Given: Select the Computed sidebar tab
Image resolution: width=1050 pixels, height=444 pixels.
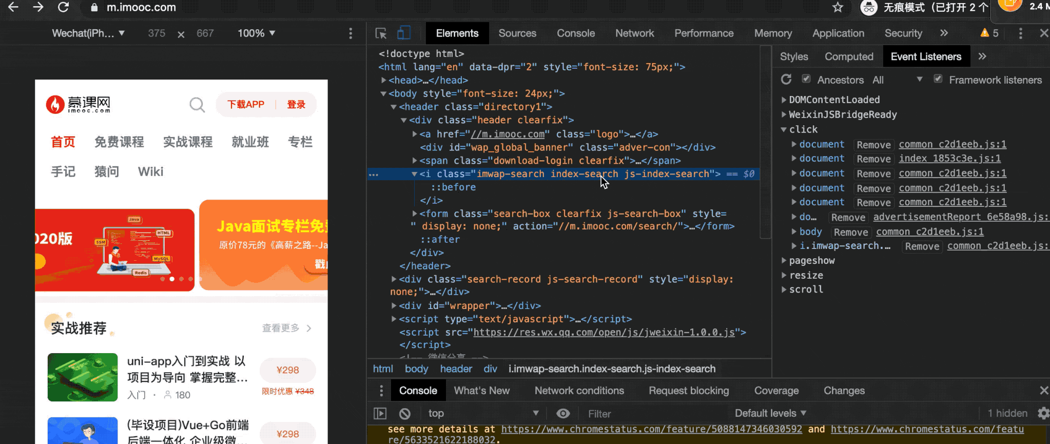Looking at the screenshot, I should pyautogui.click(x=849, y=56).
